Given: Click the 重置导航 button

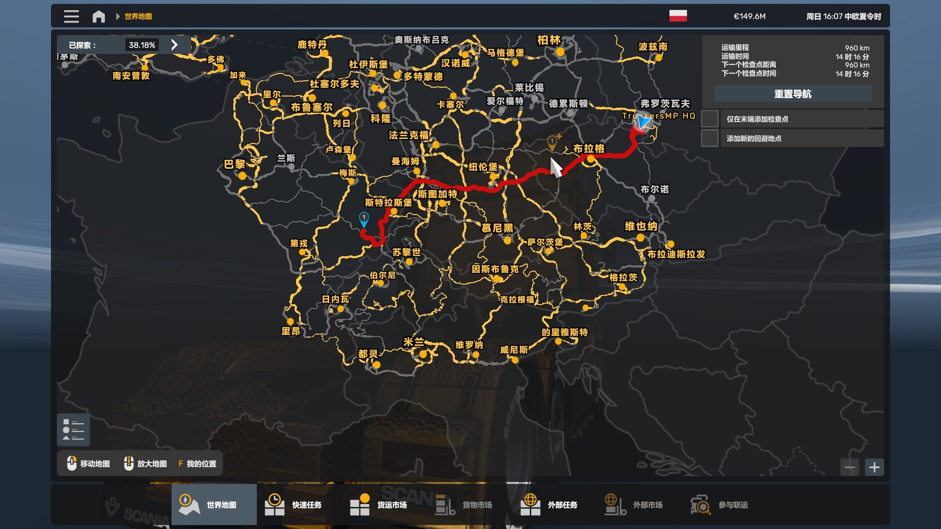Looking at the screenshot, I should click(792, 94).
